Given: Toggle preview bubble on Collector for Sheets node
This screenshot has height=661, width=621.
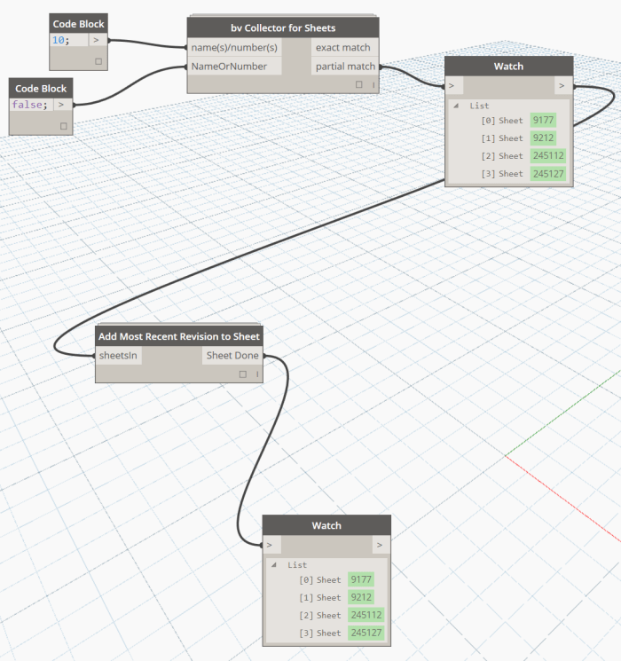Looking at the screenshot, I should [x=359, y=84].
